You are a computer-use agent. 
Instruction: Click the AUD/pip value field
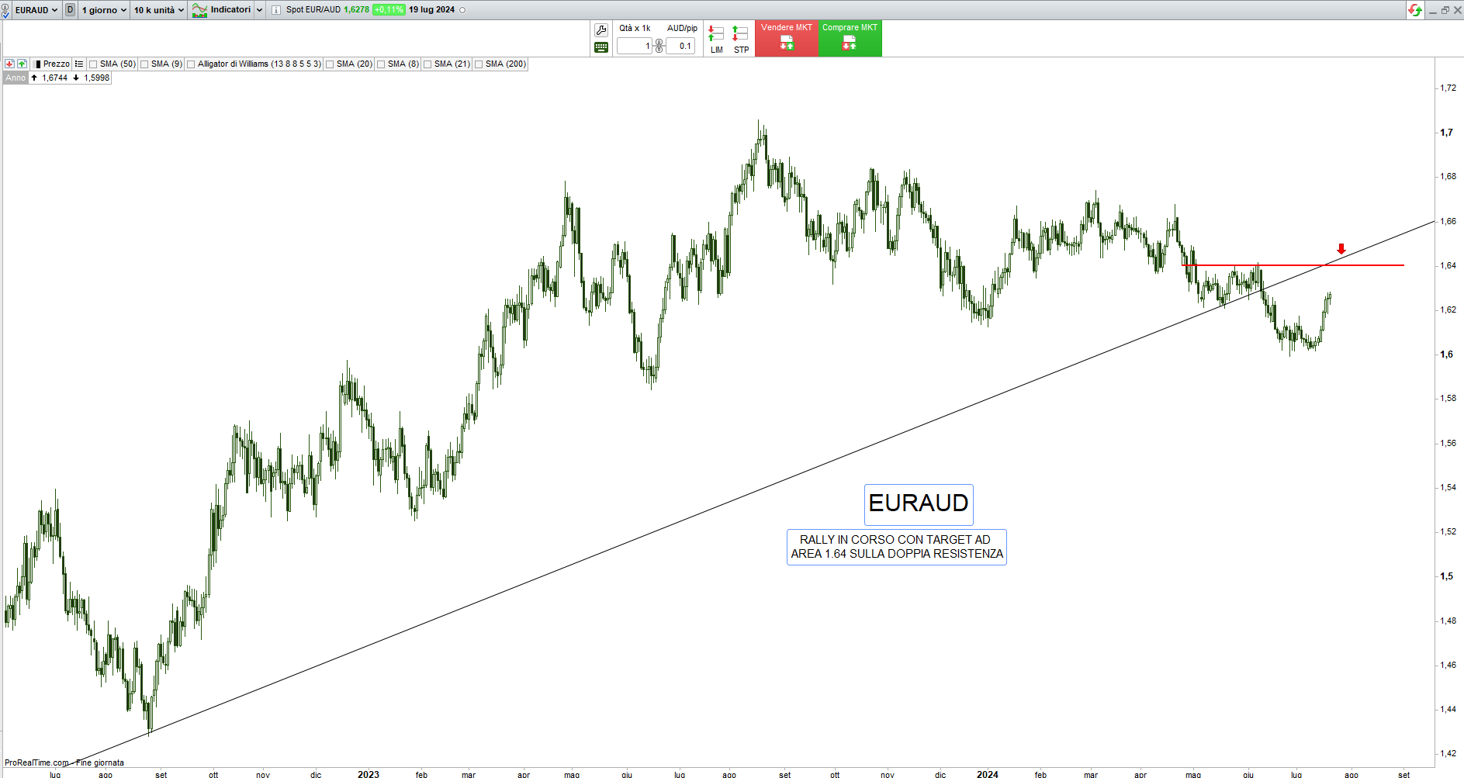[680, 46]
